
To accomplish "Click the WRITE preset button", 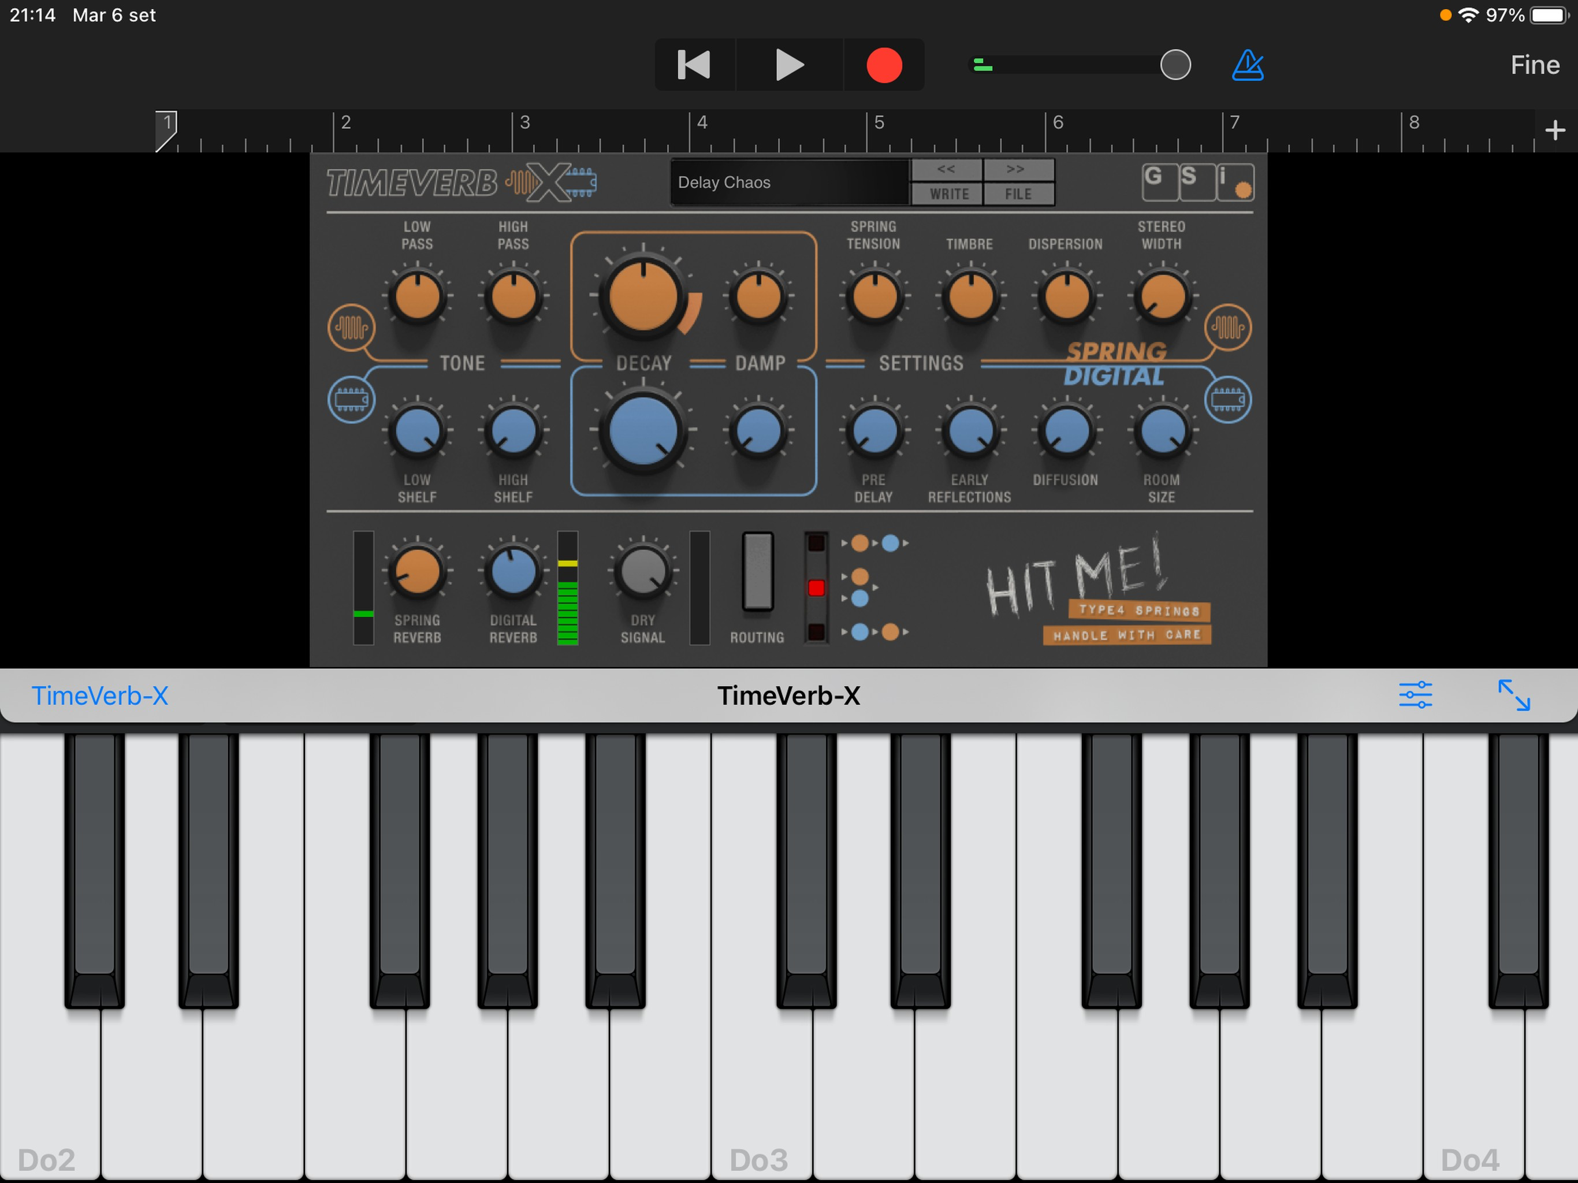I will tap(947, 194).
